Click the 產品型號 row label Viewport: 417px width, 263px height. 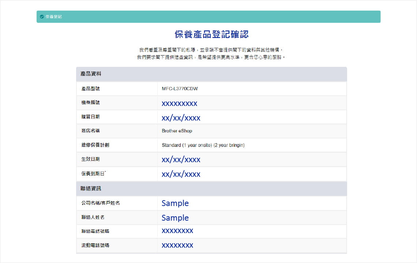90,89
